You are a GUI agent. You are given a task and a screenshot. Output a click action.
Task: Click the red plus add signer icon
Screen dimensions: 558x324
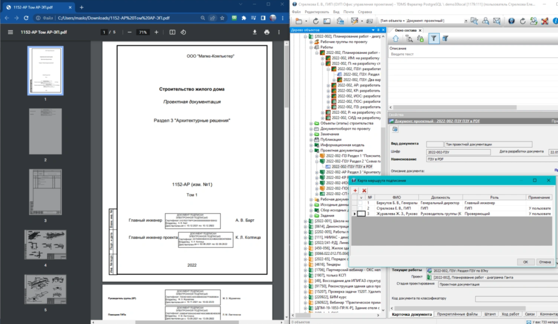pyautogui.click(x=355, y=190)
